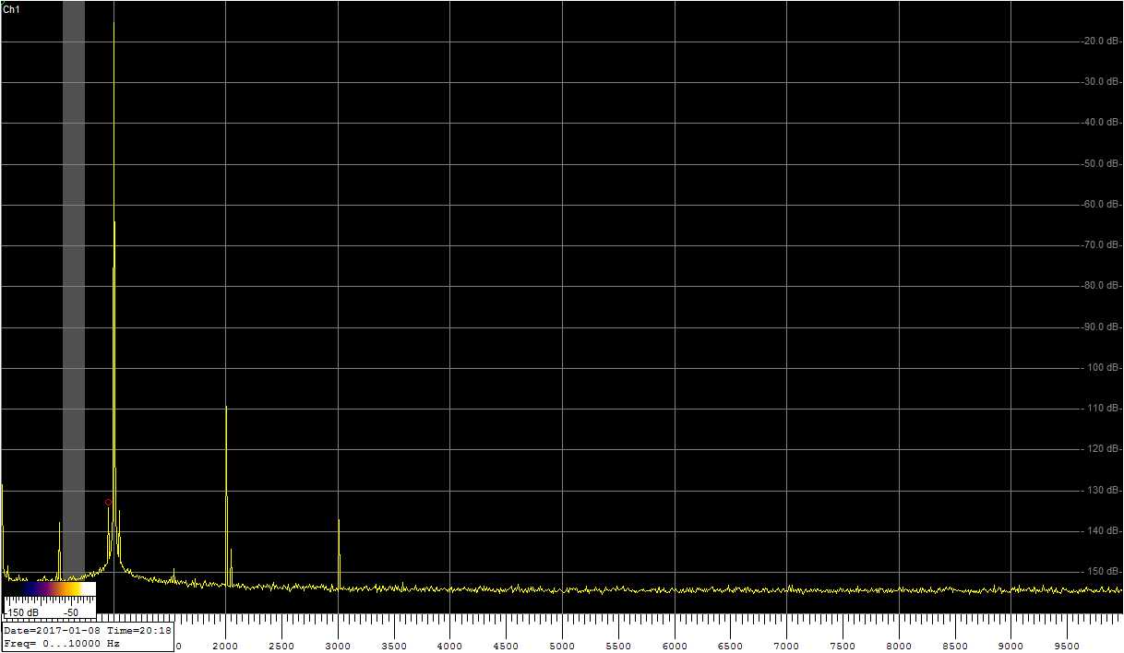1124x653 pixels.
Task: Click the -50.0 dB axis label
Action: [1101, 164]
